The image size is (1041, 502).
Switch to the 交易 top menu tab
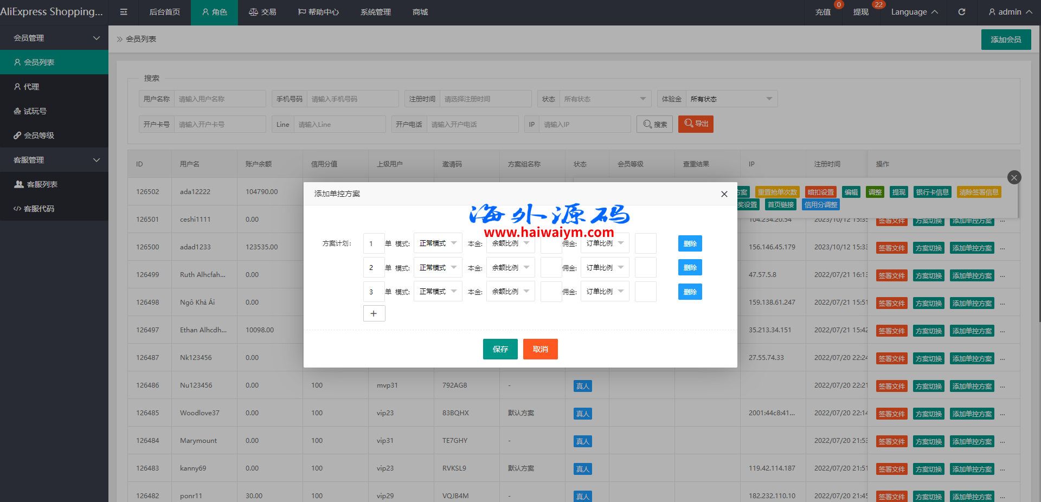coord(262,12)
